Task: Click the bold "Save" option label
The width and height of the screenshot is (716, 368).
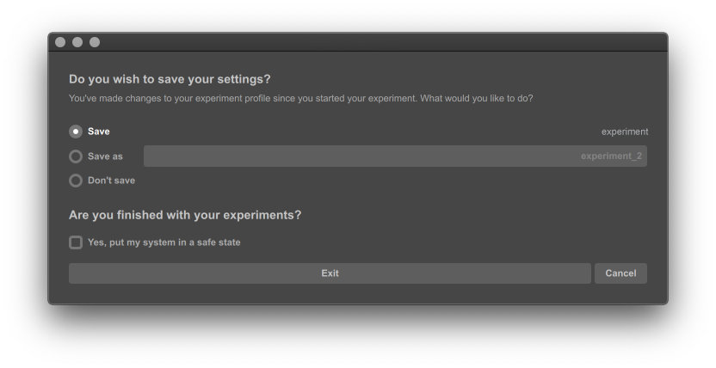Action: [x=99, y=132]
